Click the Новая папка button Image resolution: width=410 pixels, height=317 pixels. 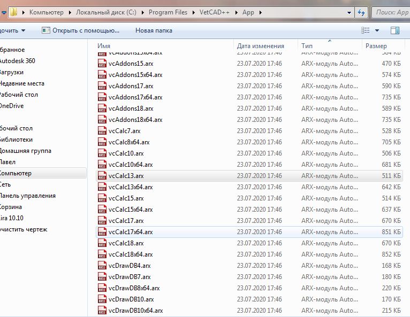pos(154,30)
